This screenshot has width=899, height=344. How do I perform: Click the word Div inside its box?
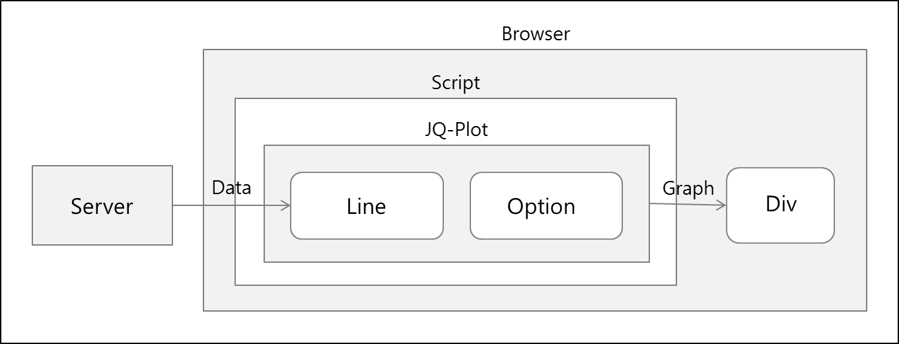click(781, 204)
